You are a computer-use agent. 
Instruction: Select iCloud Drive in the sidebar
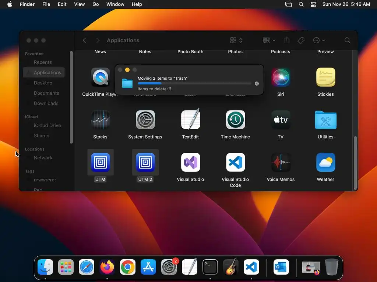[x=44, y=126]
